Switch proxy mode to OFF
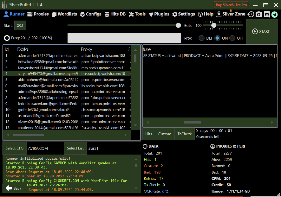The height and width of the screenshot is (197, 281). [x=232, y=38]
